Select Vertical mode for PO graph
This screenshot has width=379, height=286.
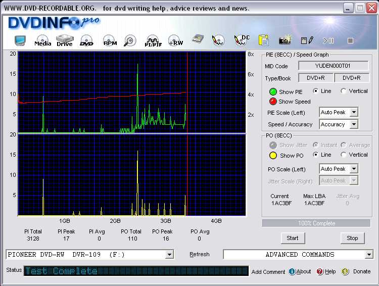(343, 155)
